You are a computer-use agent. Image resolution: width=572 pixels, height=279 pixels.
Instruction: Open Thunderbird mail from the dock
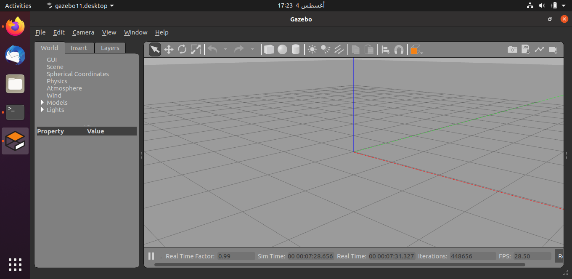coord(15,56)
